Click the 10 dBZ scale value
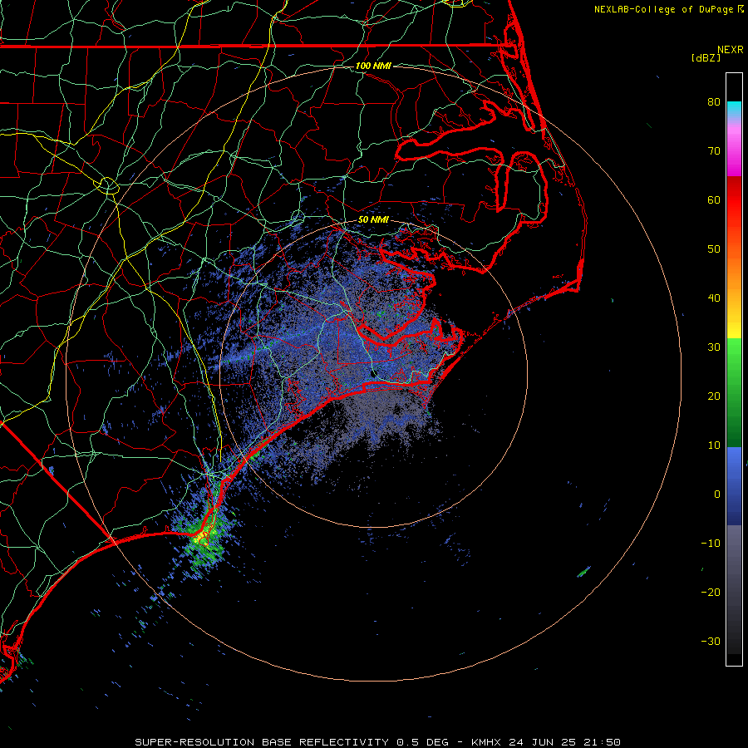748x748 pixels. coord(714,445)
